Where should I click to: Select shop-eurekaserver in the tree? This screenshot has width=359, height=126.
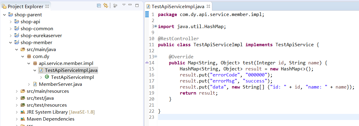(41, 36)
